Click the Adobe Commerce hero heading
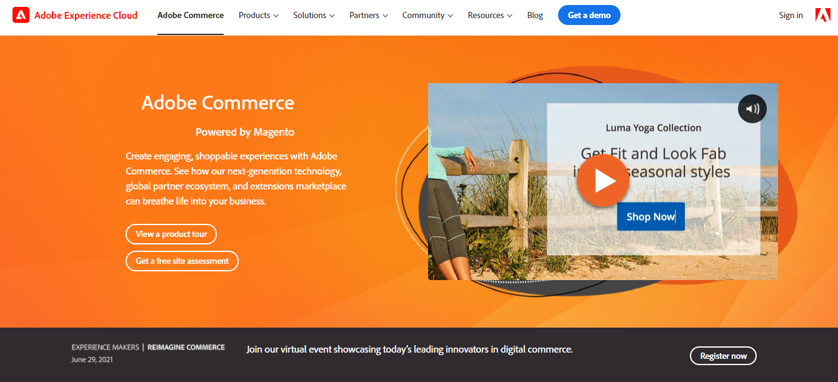This screenshot has width=838, height=382. [217, 103]
